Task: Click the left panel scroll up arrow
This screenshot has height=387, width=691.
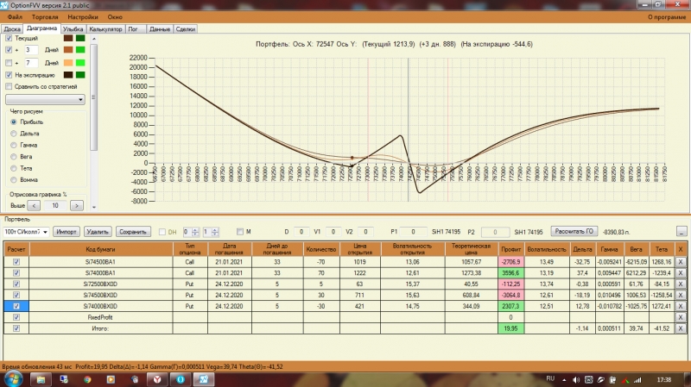Action: point(93,39)
